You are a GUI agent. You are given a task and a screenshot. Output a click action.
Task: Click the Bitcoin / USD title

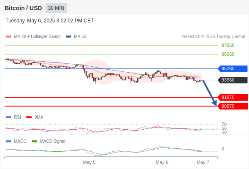(x=23, y=8)
